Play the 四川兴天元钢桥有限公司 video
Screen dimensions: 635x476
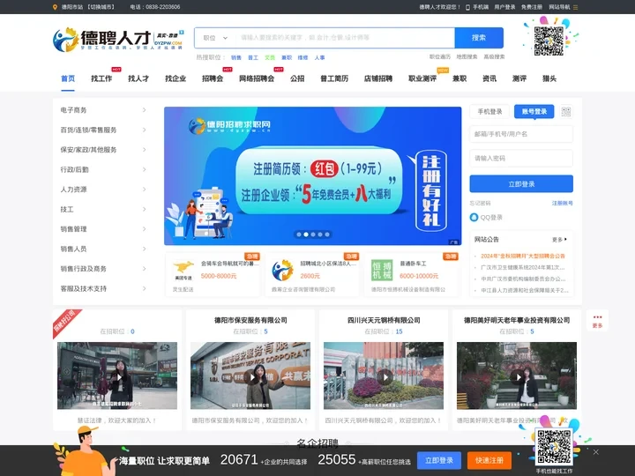(x=385, y=377)
